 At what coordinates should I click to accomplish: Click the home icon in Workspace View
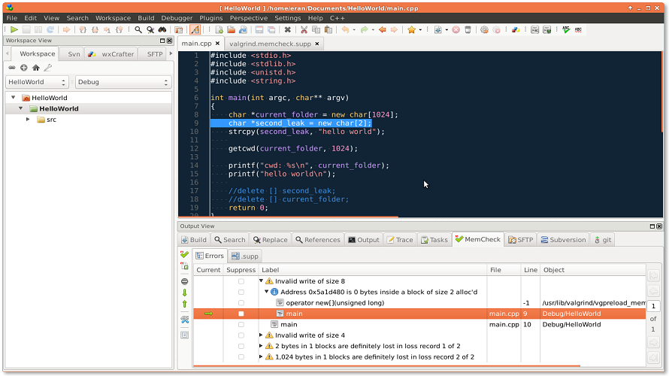tap(35, 68)
